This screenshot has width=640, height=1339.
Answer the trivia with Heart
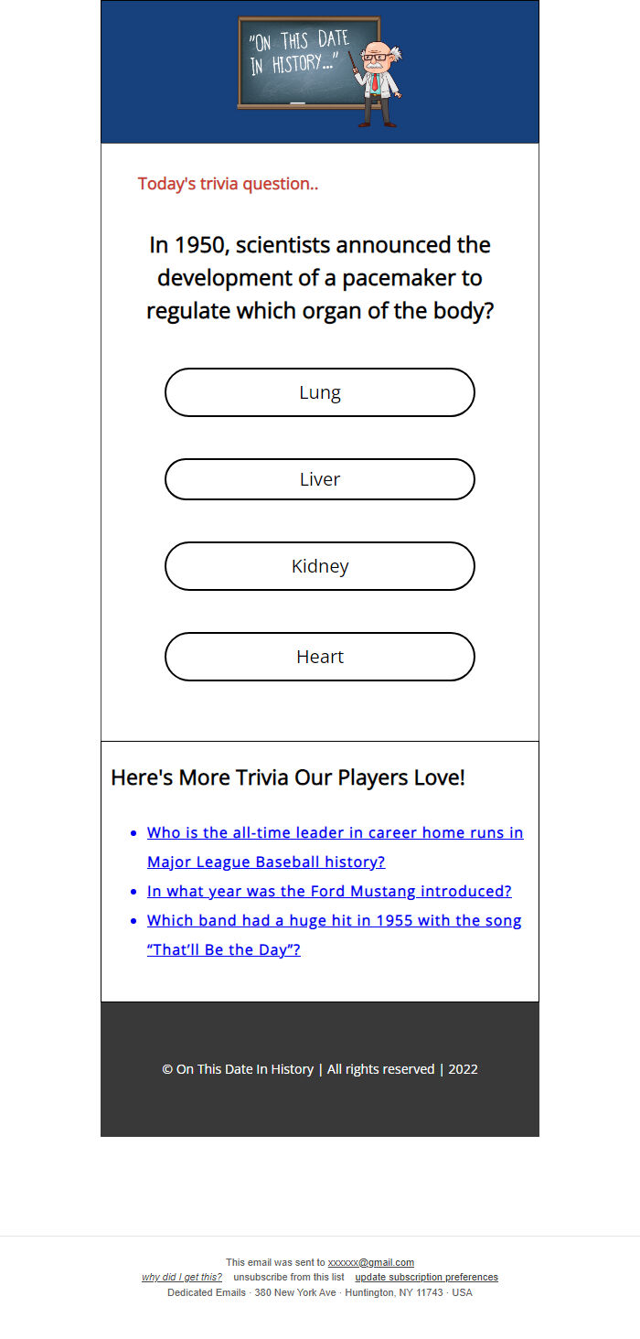[x=320, y=657]
